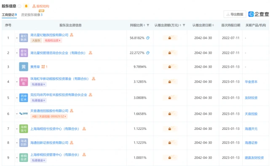Click equity chart icon beside 海通创新证券投资有限公司
This screenshot has height=166, width=270.
(x=72, y=142)
